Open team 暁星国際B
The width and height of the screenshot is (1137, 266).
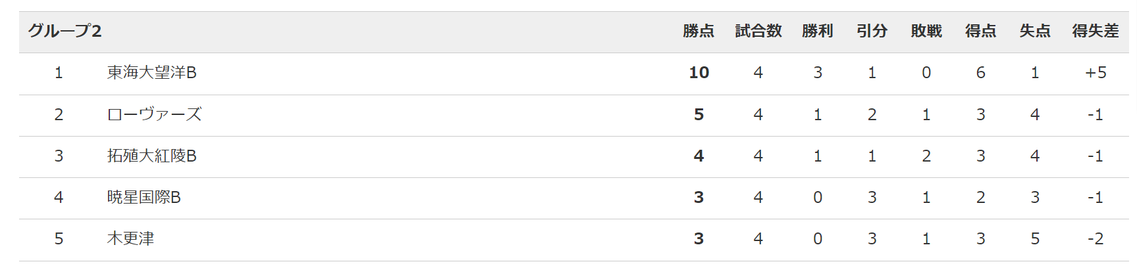tap(144, 197)
